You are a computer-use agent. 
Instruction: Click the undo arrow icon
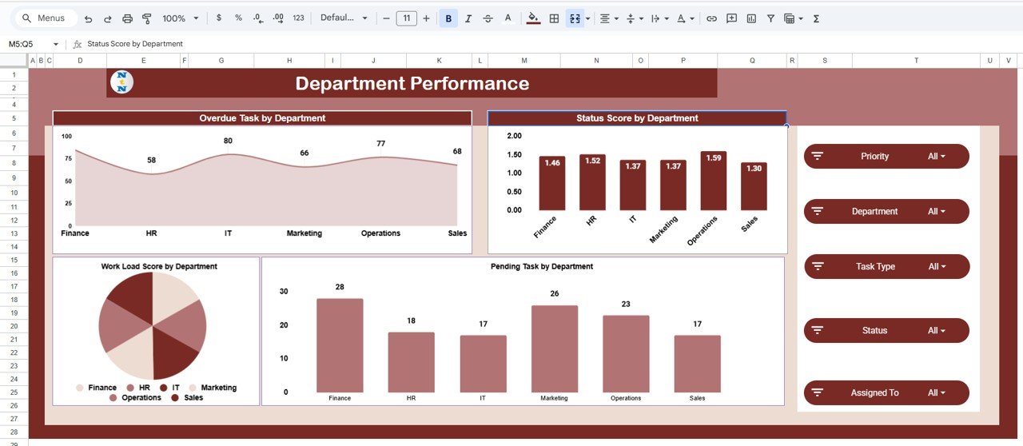pos(88,18)
